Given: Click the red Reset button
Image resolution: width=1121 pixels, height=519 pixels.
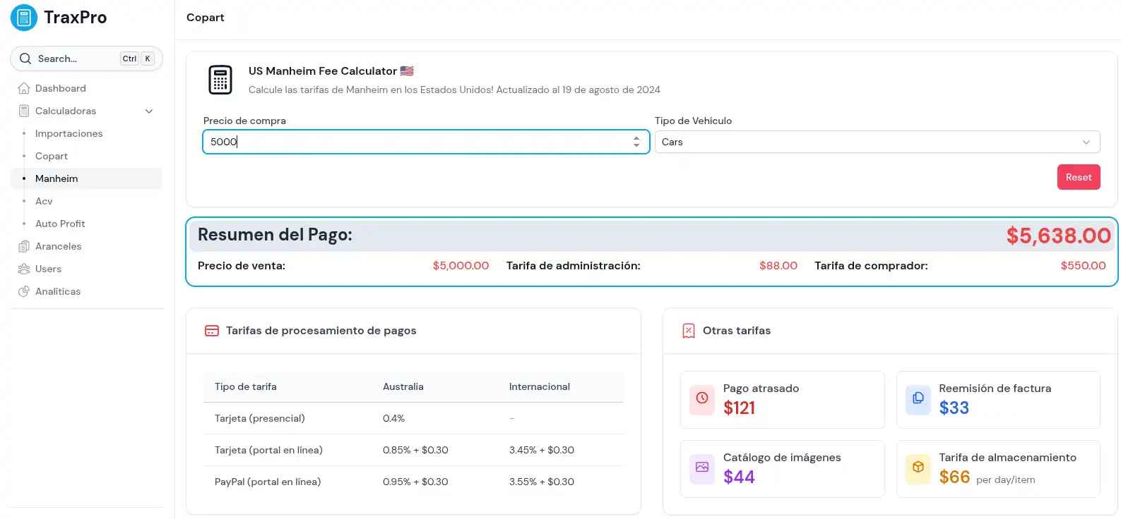Looking at the screenshot, I should pyautogui.click(x=1079, y=177).
